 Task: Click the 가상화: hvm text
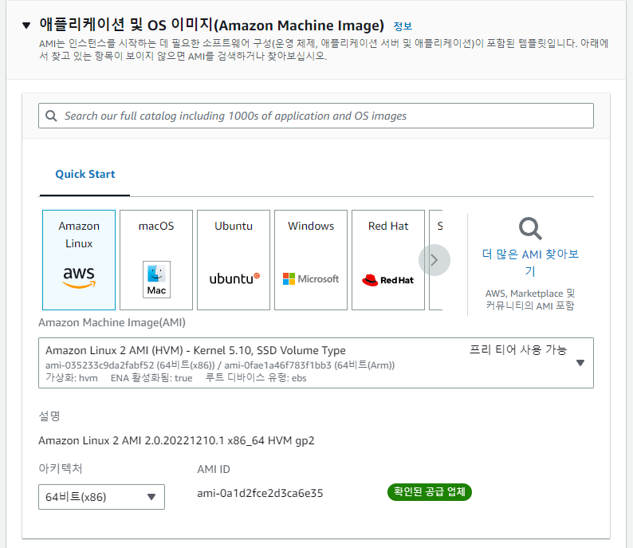point(72,378)
